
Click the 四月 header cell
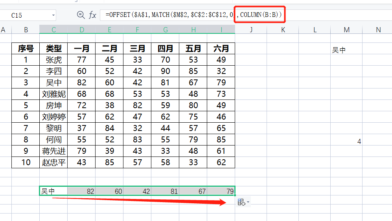point(165,48)
